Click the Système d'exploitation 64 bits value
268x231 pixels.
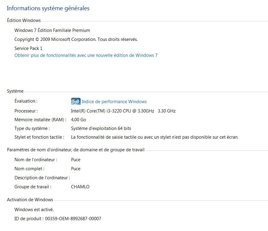[x=101, y=128]
